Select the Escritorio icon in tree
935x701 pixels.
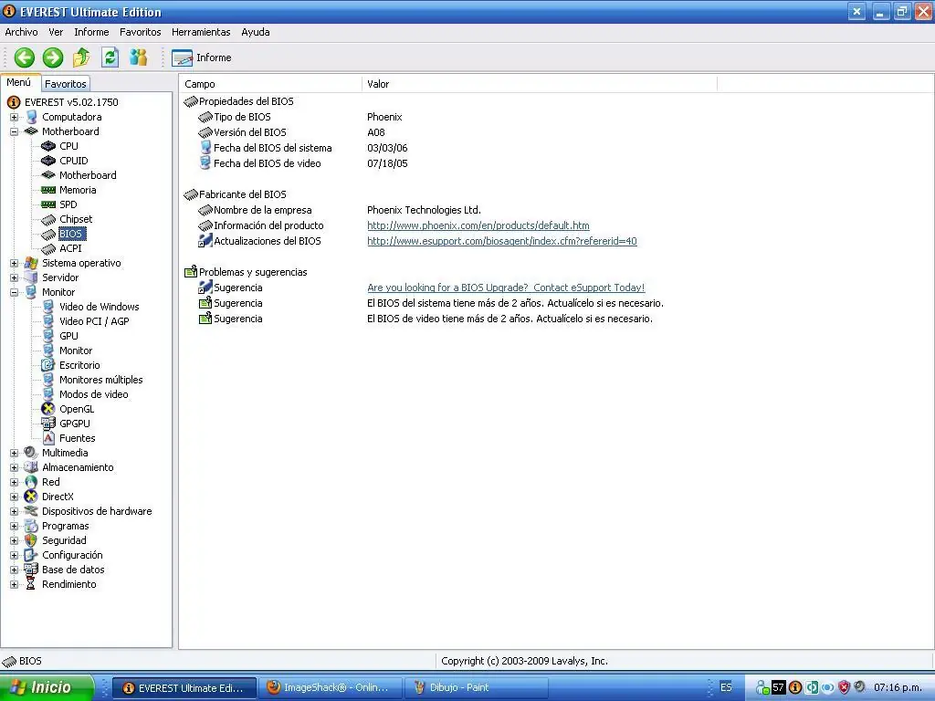[48, 365]
